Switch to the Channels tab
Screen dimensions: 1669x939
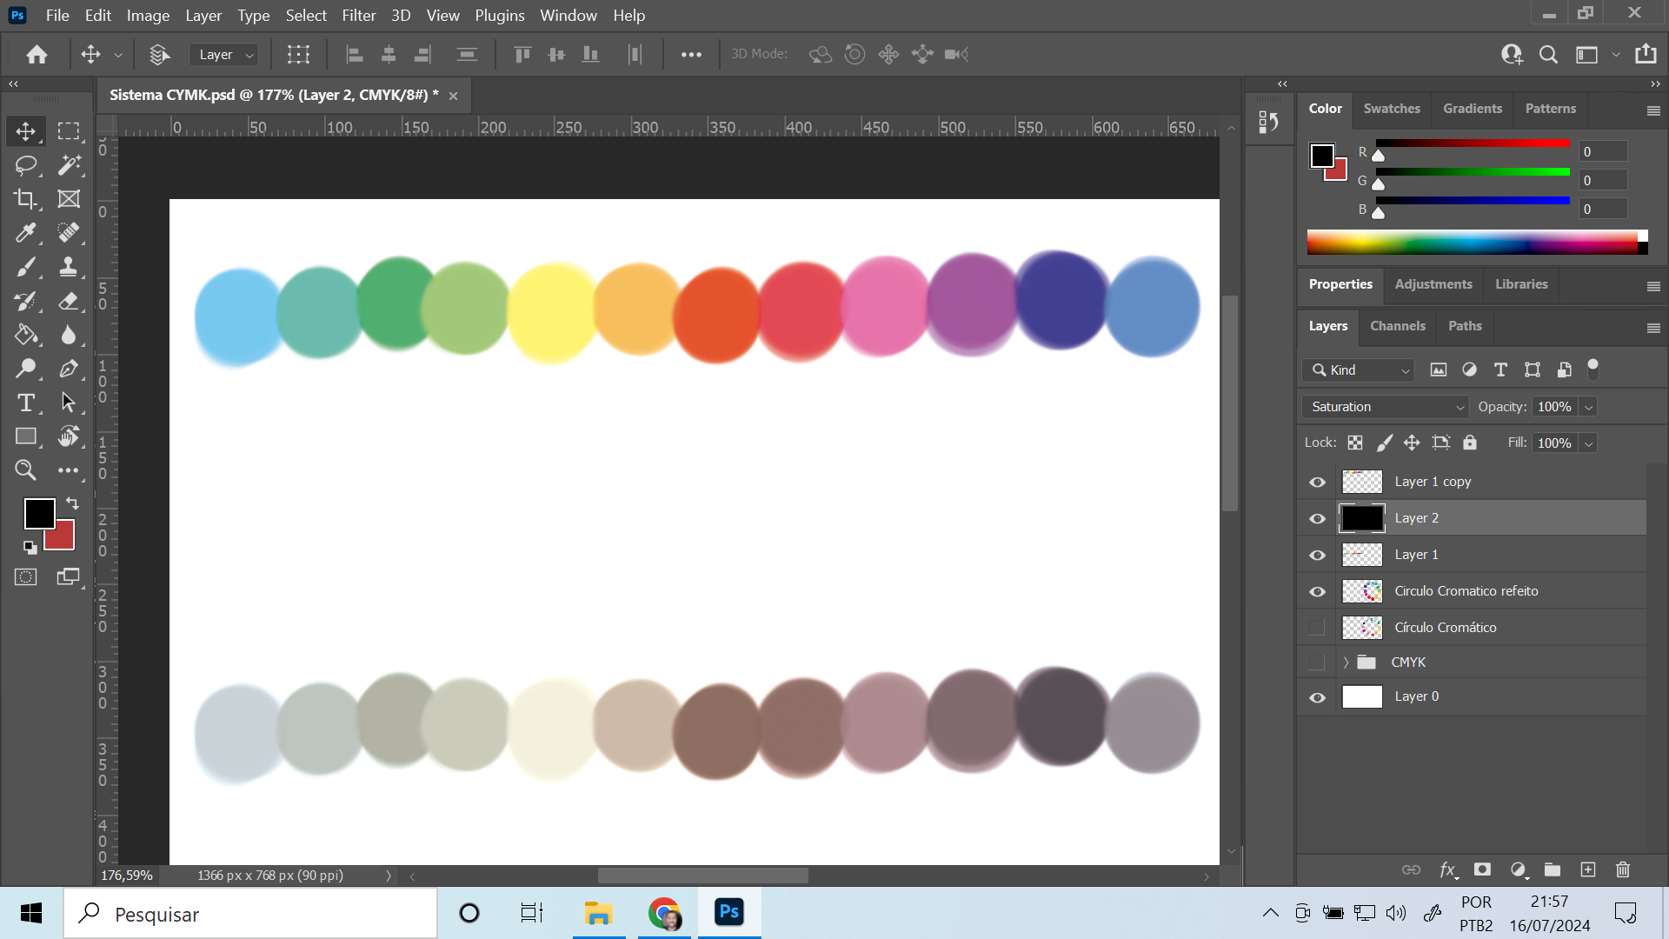1397,326
